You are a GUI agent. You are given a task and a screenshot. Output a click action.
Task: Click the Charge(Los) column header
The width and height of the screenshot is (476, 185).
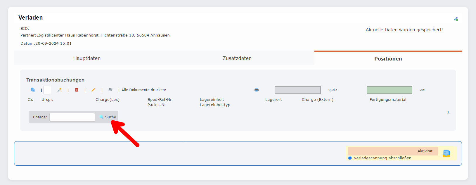pos(108,100)
